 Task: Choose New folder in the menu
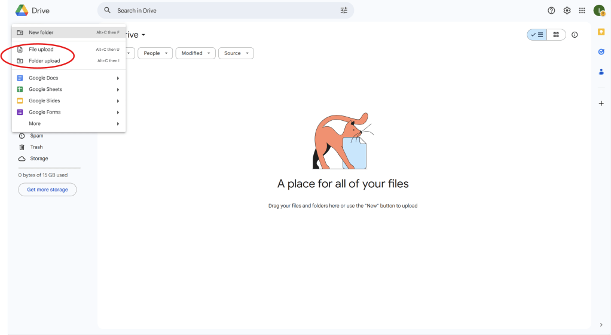click(41, 32)
